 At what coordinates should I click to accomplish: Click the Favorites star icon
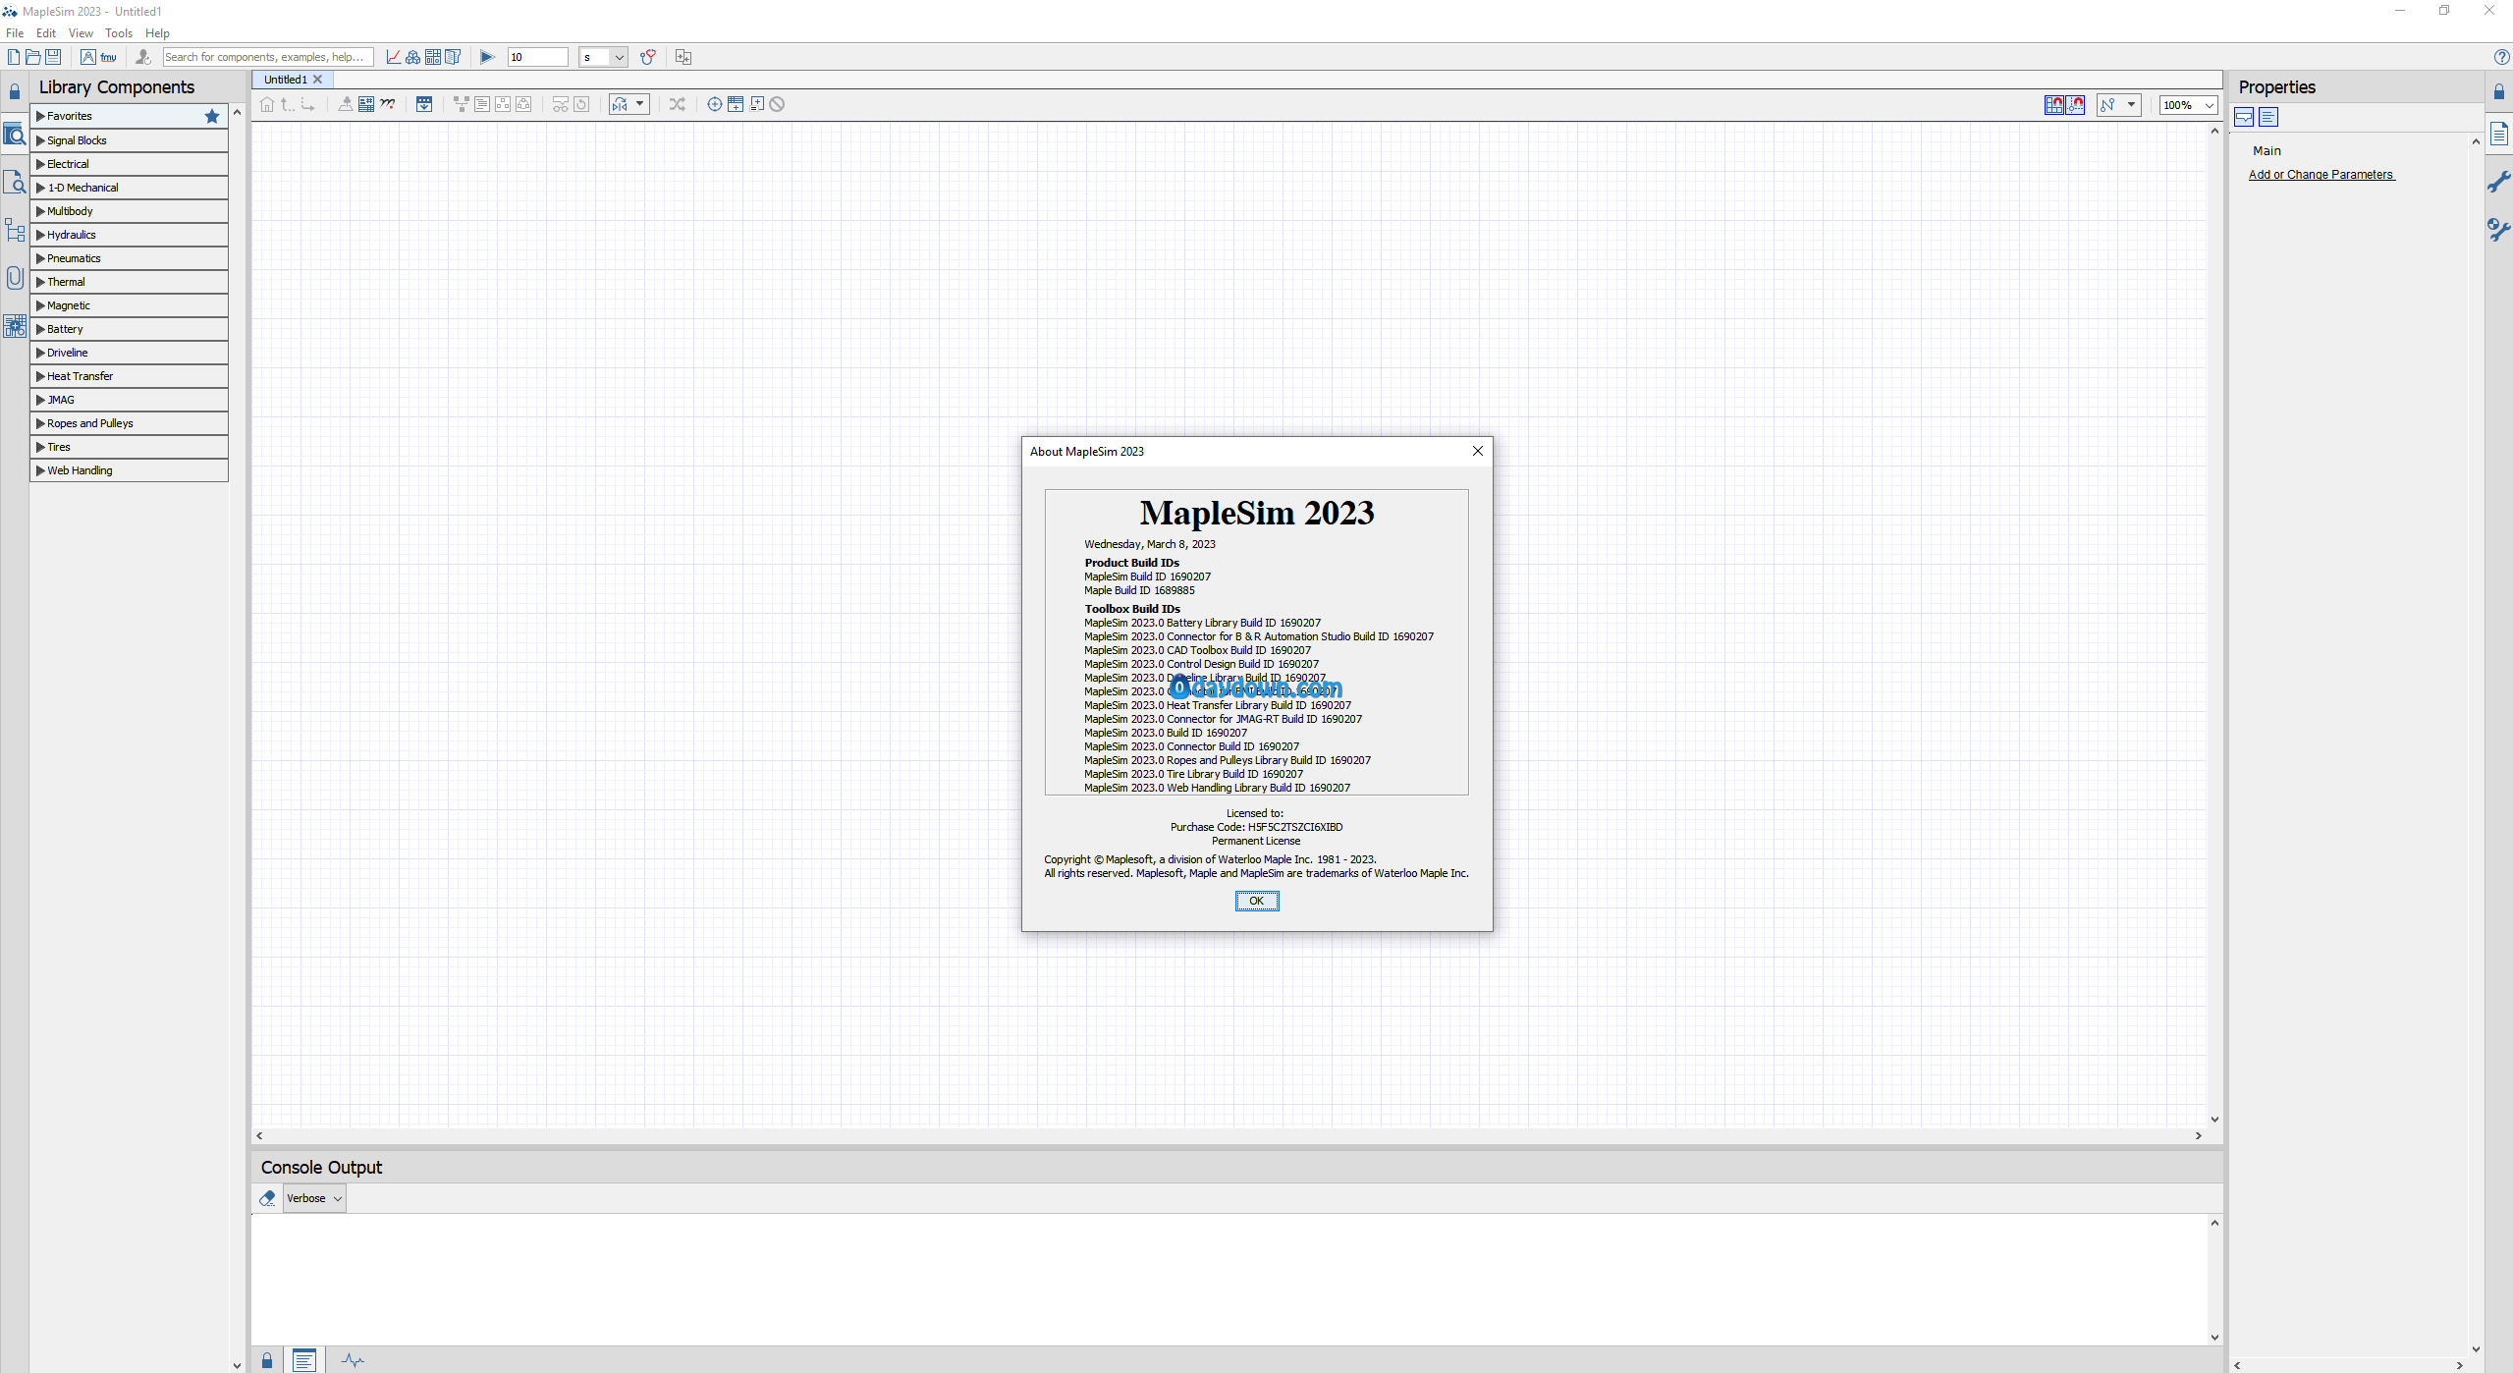point(212,116)
